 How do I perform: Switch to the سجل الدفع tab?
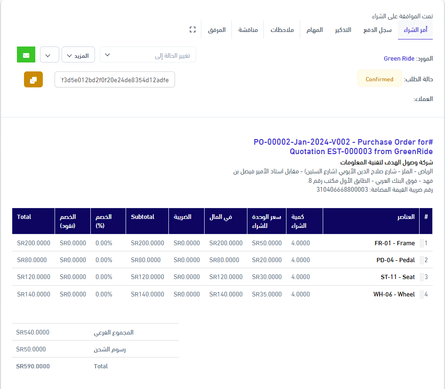click(x=377, y=30)
